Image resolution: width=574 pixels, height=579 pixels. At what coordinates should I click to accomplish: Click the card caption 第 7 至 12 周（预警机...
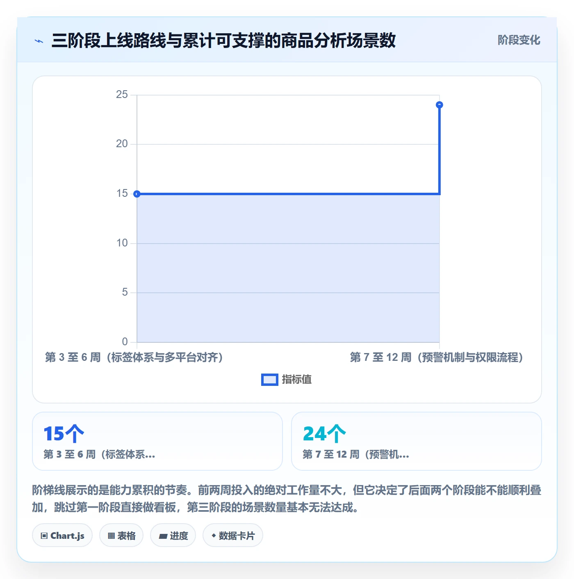tap(355, 454)
